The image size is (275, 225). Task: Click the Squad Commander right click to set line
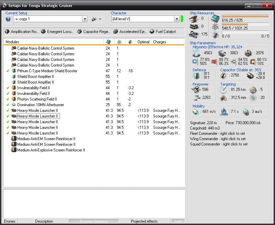coord(219,144)
